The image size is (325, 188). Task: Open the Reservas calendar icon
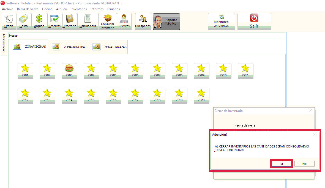[x=54, y=22]
